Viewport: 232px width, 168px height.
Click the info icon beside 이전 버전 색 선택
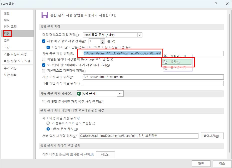tap(93, 155)
